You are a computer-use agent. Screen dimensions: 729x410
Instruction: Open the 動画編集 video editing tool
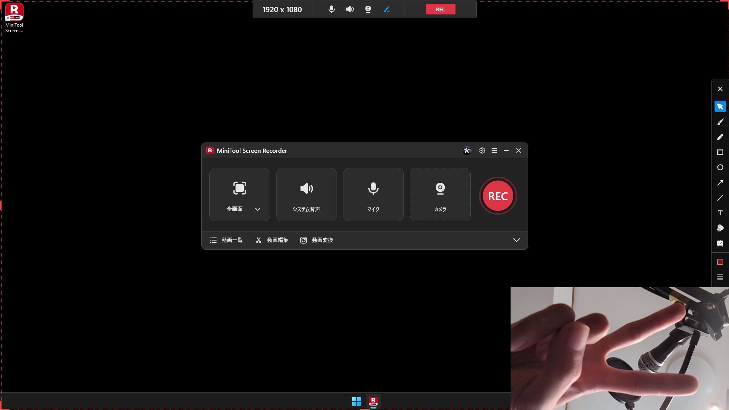pyautogui.click(x=272, y=240)
